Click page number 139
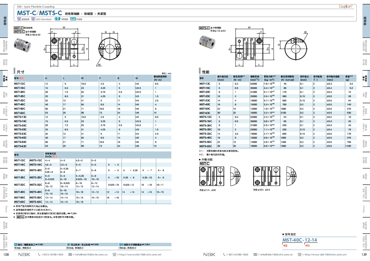The height and width of the screenshot is (261, 370). (x=364, y=255)
